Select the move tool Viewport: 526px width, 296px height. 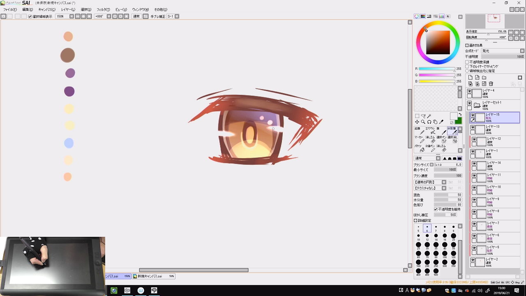[417, 122]
